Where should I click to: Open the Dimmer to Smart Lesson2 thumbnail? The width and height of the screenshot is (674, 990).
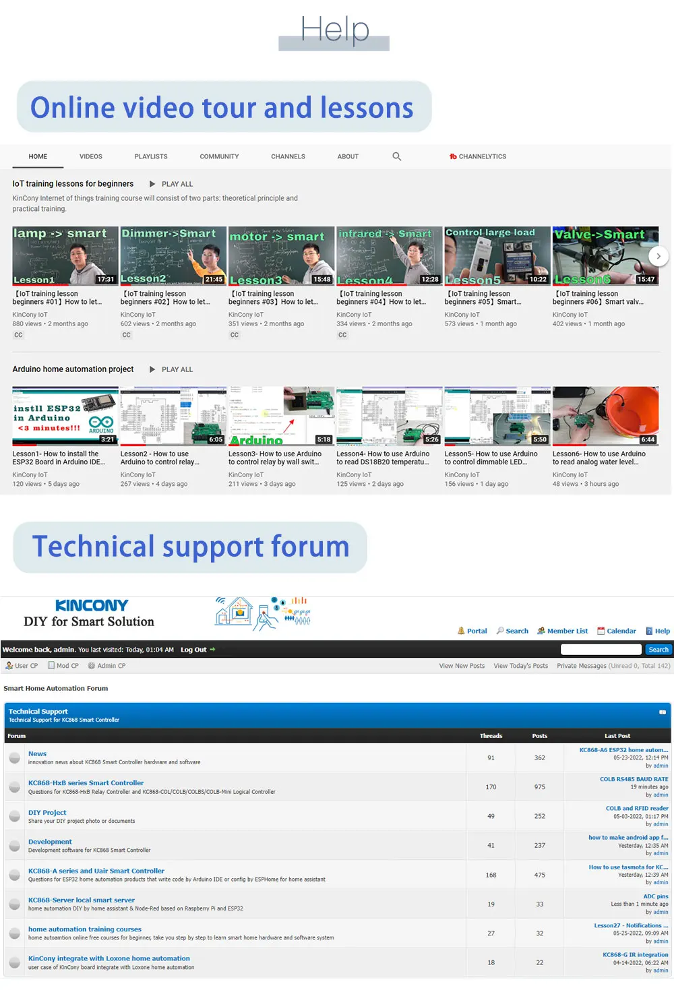173,256
